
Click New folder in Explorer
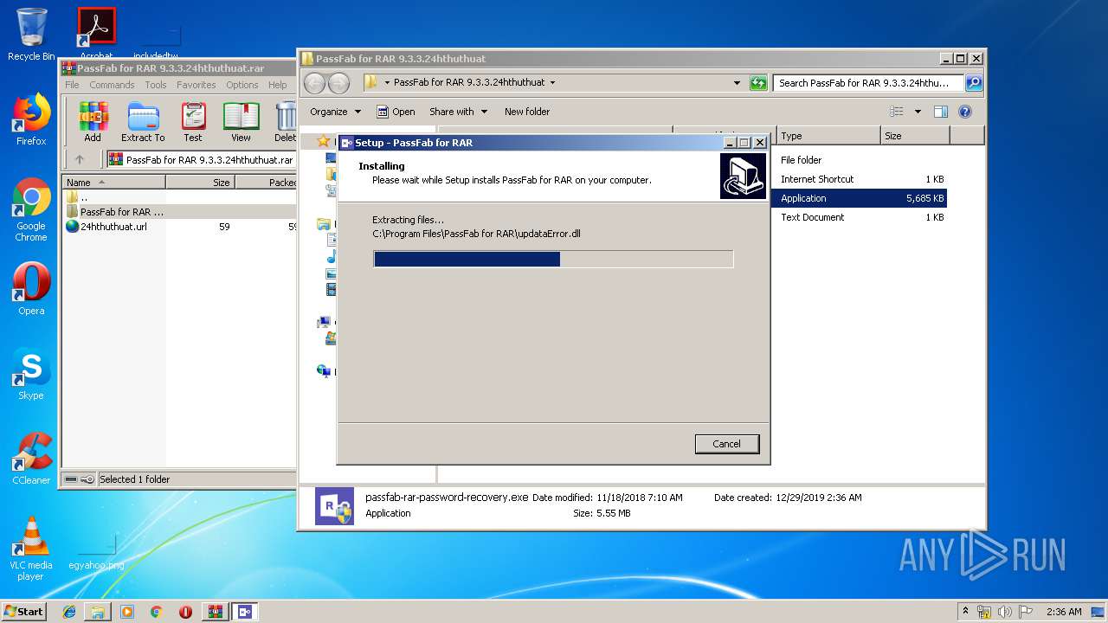point(527,112)
